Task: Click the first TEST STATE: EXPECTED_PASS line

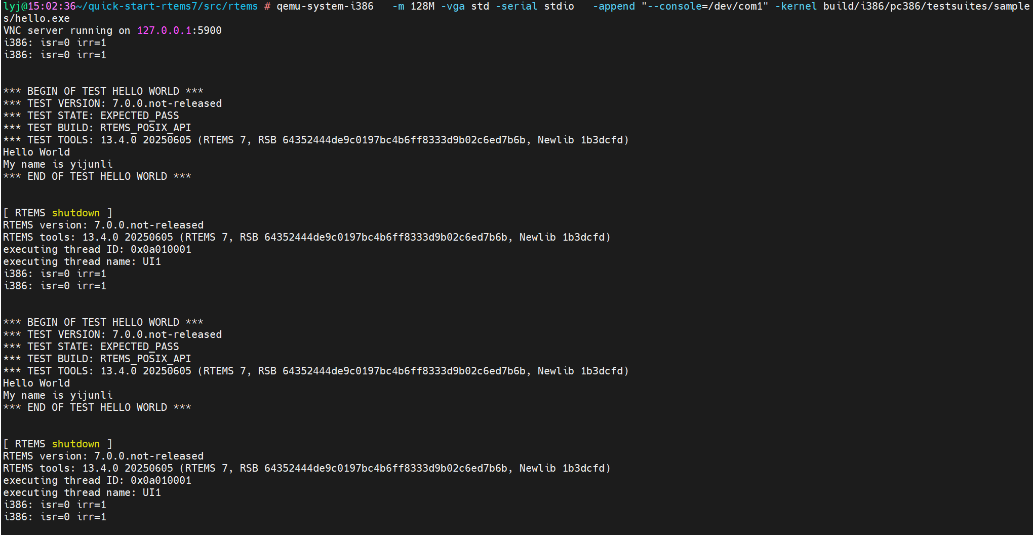Action: [91, 116]
